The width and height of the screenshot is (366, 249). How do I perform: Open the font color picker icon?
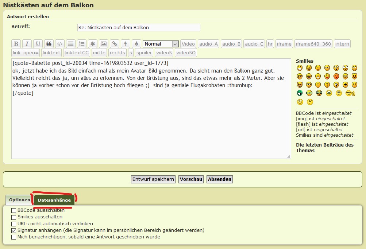(x=136, y=44)
